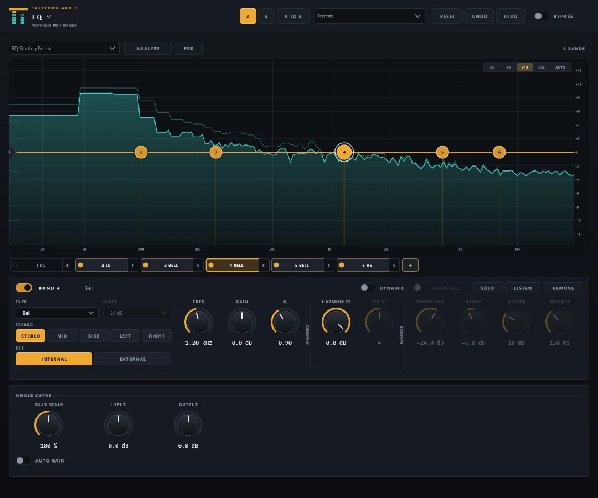Open the Slope 24 dB dropdown
The width and height of the screenshot is (598, 498).
[x=137, y=313]
